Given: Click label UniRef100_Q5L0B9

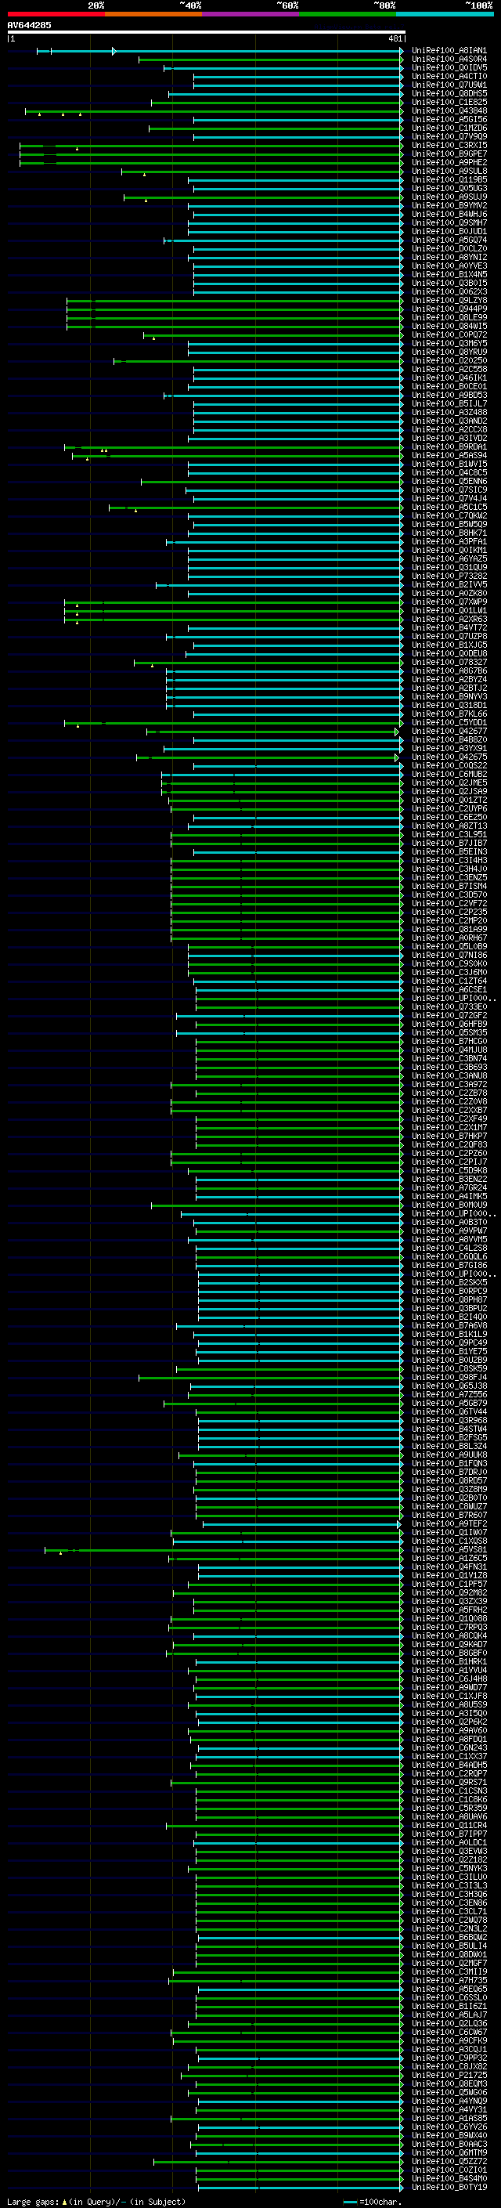Looking at the screenshot, I should click(449, 947).
